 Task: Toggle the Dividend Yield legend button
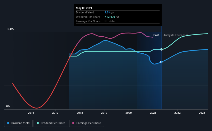18,123
